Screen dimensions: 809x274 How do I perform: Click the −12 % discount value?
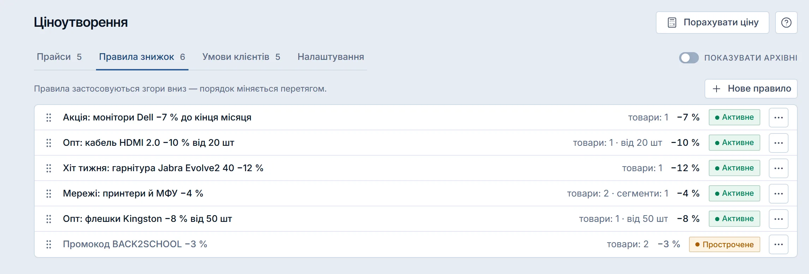pos(685,168)
